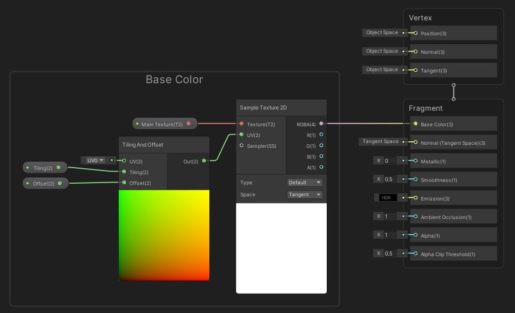The image size is (515, 313).
Task: Click the Smoothness(1) input port
Action: (x=415, y=180)
